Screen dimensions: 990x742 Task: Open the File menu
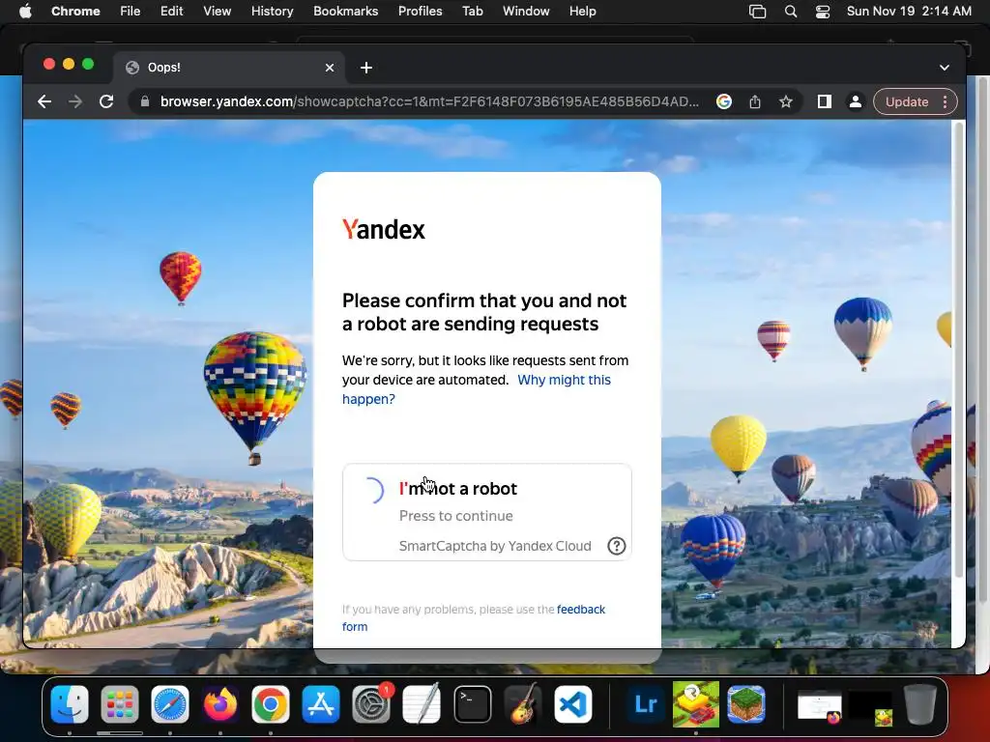tap(131, 12)
